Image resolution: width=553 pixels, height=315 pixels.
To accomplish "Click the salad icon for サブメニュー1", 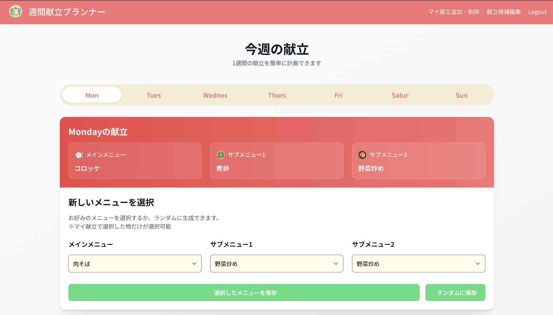I will click(221, 155).
